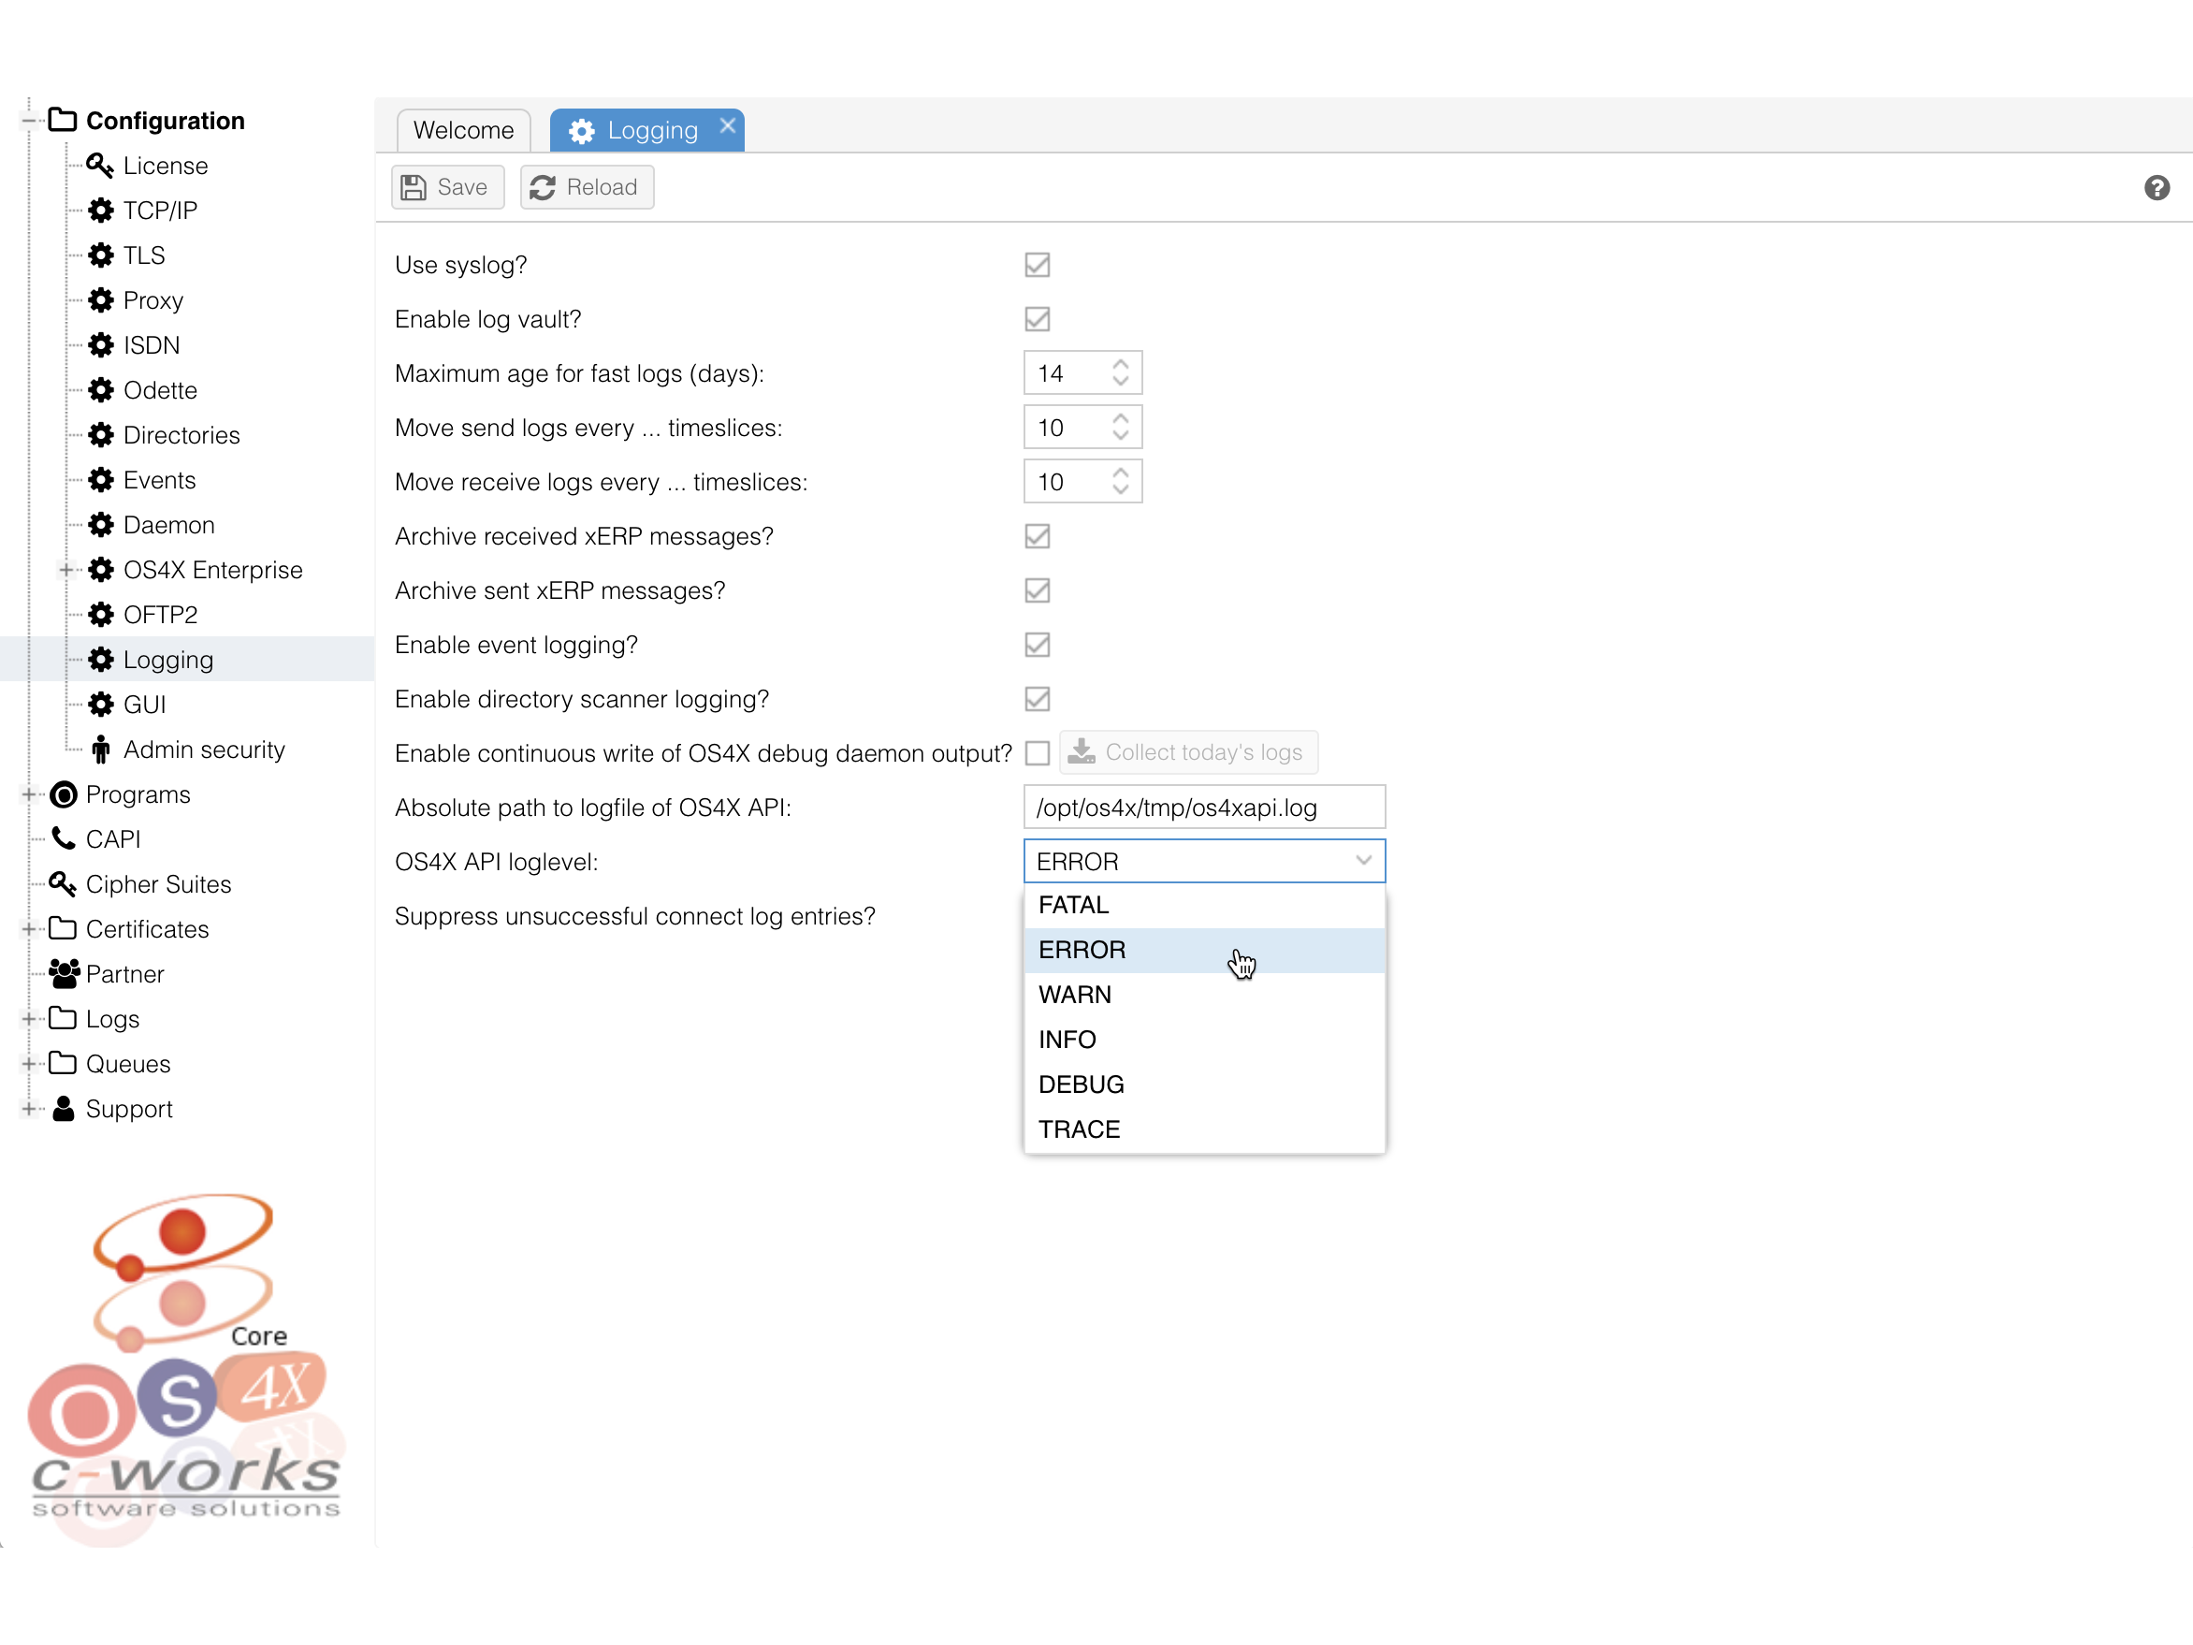The image size is (2193, 1645).
Task: Toggle the Use syslog checkbox
Action: coord(1037,265)
